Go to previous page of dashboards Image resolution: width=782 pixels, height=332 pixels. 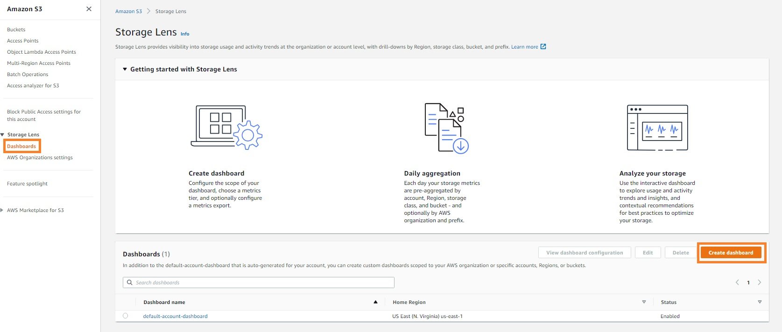point(737,283)
